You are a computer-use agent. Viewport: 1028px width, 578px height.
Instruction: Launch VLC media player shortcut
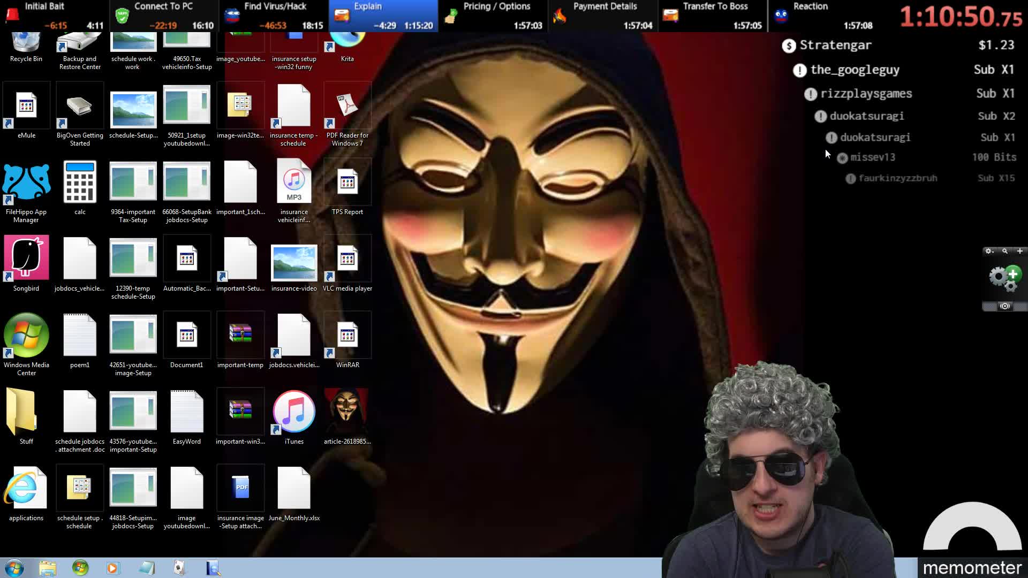tap(347, 258)
